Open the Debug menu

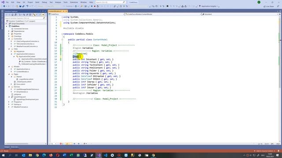coord(44,2)
